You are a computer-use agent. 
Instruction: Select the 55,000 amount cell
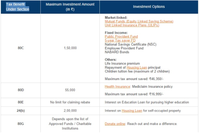tap(70, 90)
